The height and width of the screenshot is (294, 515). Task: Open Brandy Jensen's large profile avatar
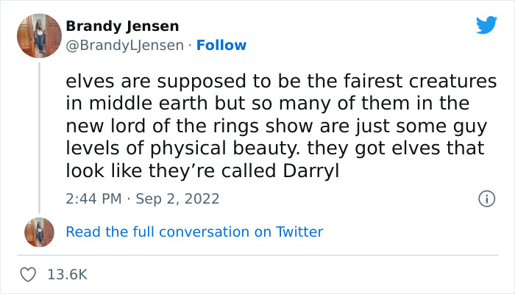click(x=39, y=35)
